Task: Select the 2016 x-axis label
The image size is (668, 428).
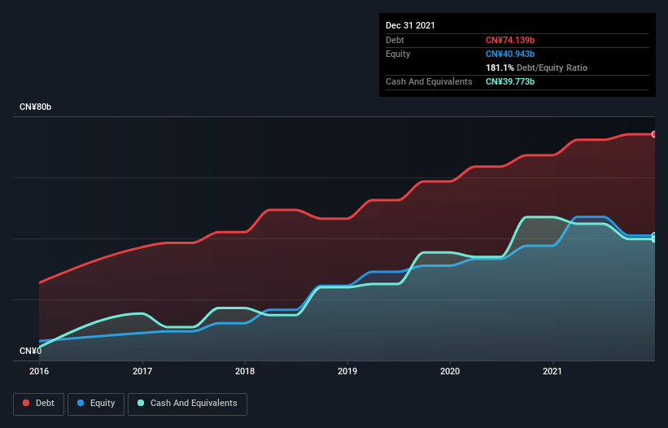Action: coord(39,371)
